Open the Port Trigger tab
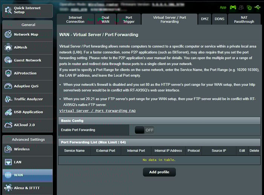The image size is (264, 195). (129, 20)
